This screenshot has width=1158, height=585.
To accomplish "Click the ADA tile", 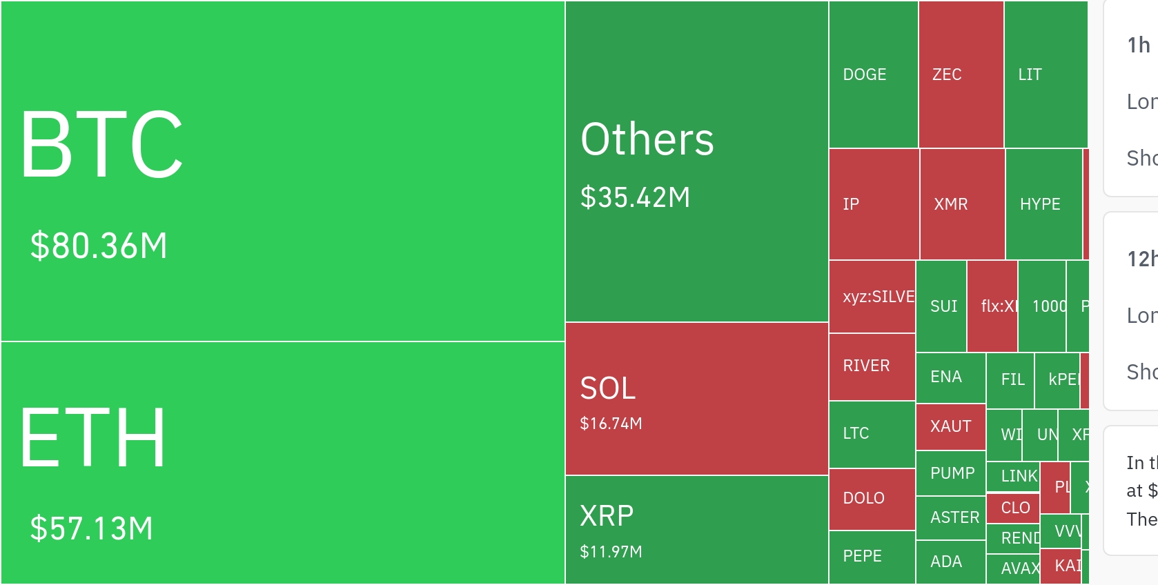I will (x=950, y=562).
